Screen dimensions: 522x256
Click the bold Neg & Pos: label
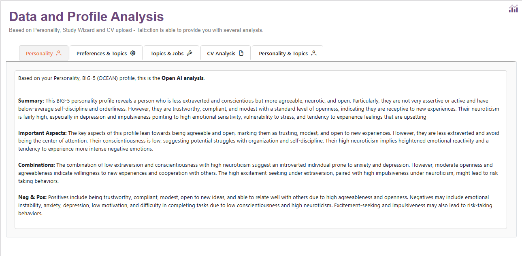(32, 197)
